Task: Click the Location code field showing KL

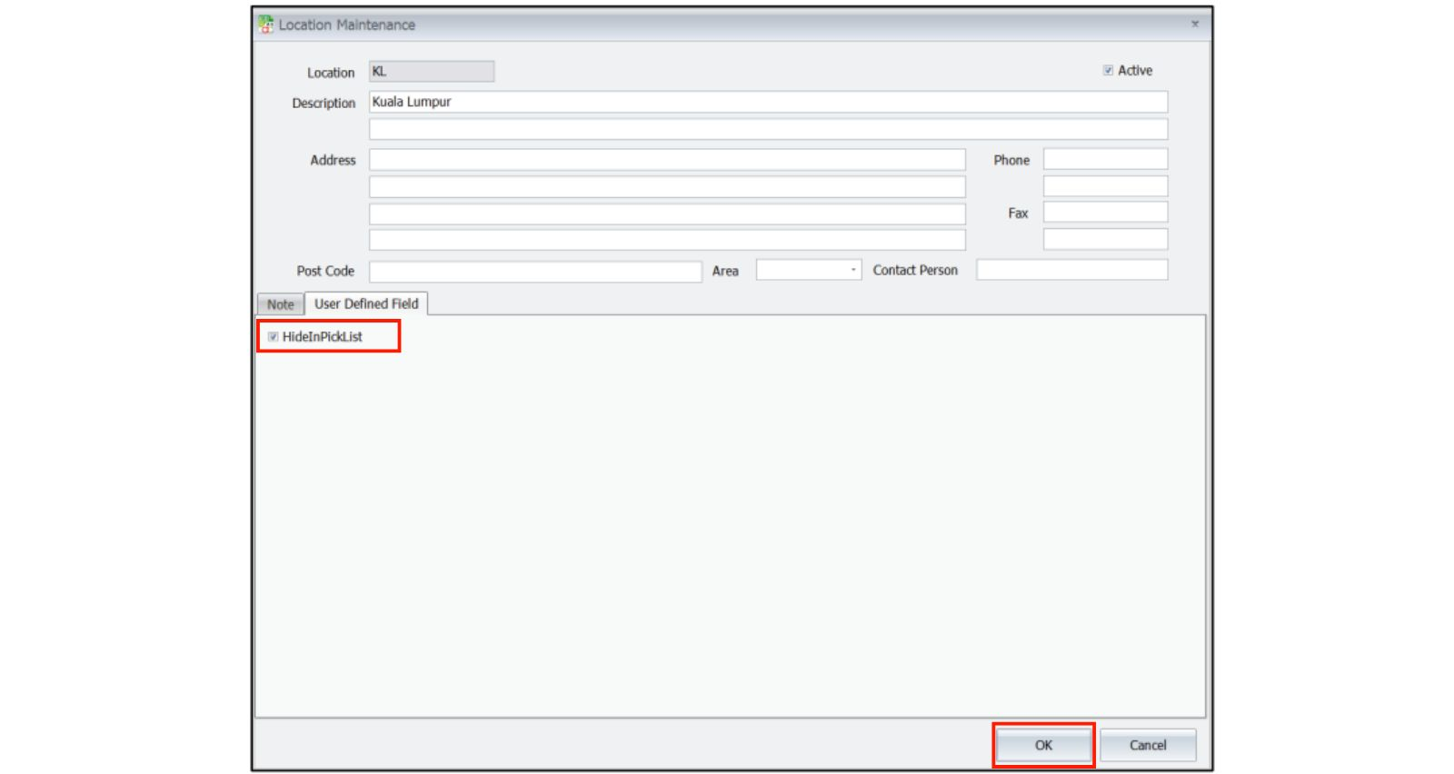Action: pos(431,72)
